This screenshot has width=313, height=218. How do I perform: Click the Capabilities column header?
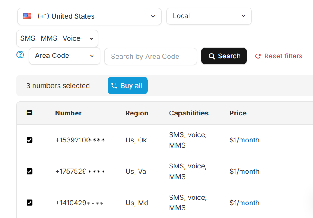189,113
